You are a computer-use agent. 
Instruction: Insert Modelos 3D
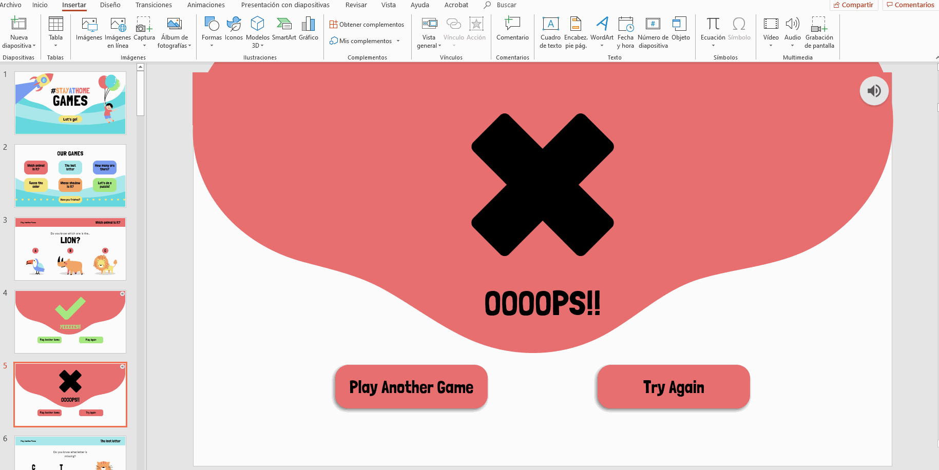coord(257,24)
